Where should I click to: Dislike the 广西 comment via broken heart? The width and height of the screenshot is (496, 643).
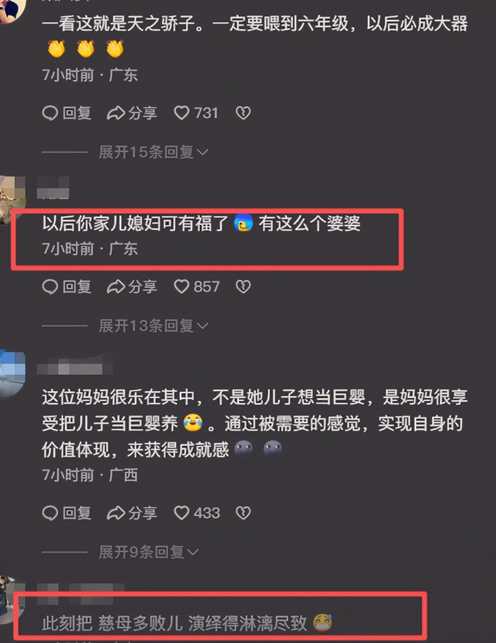[x=243, y=513]
